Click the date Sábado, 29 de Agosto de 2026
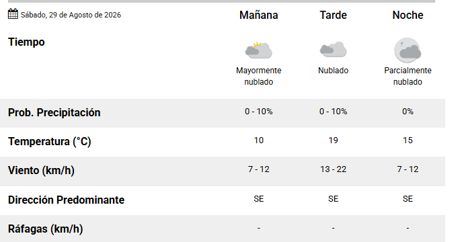 pyautogui.click(x=71, y=15)
